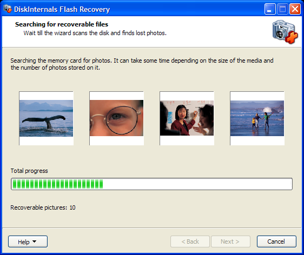Cancel the photo scan

coord(276,241)
